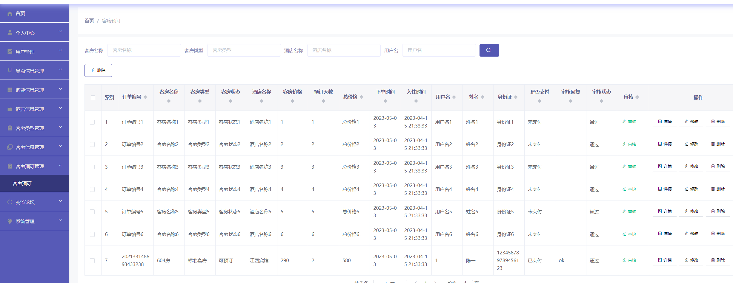Open the 用户管理 sidebar menu
Screen dimensions: 733x283
tap(34, 52)
